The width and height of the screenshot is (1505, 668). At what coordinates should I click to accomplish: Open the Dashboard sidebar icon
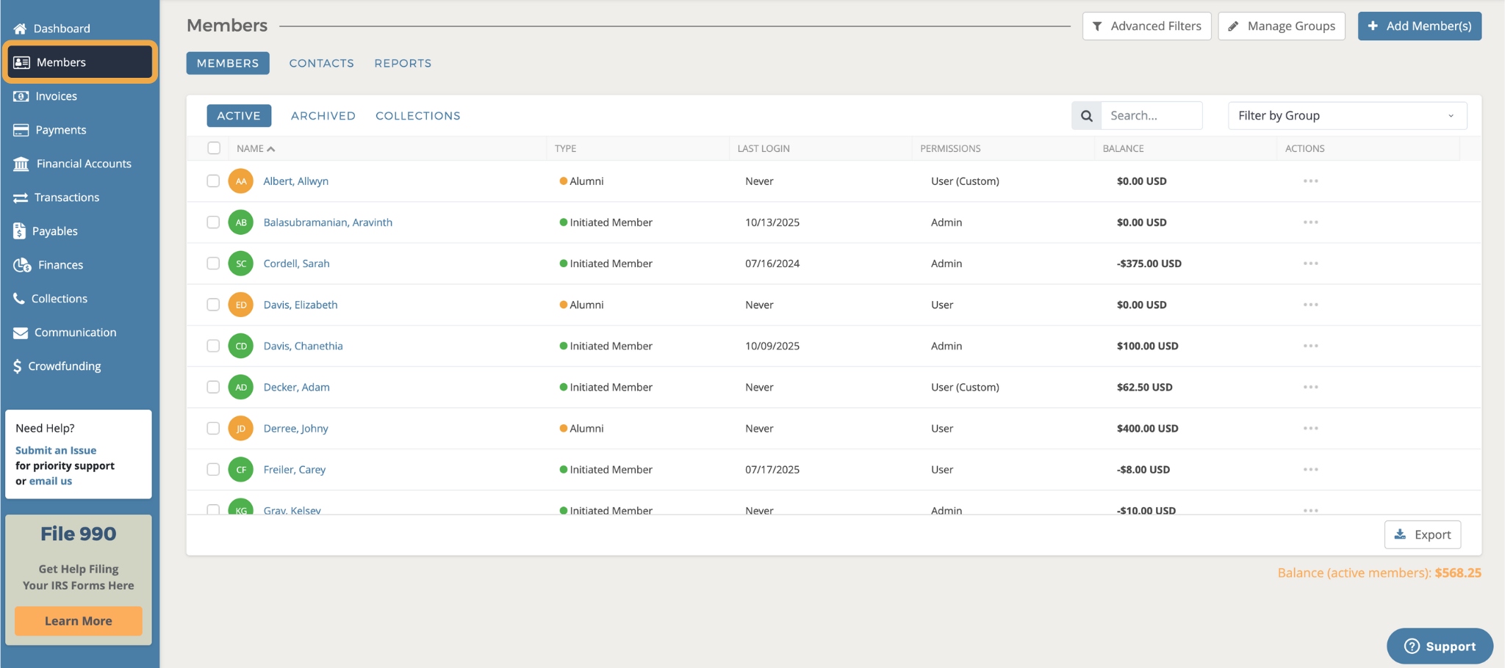click(x=20, y=28)
